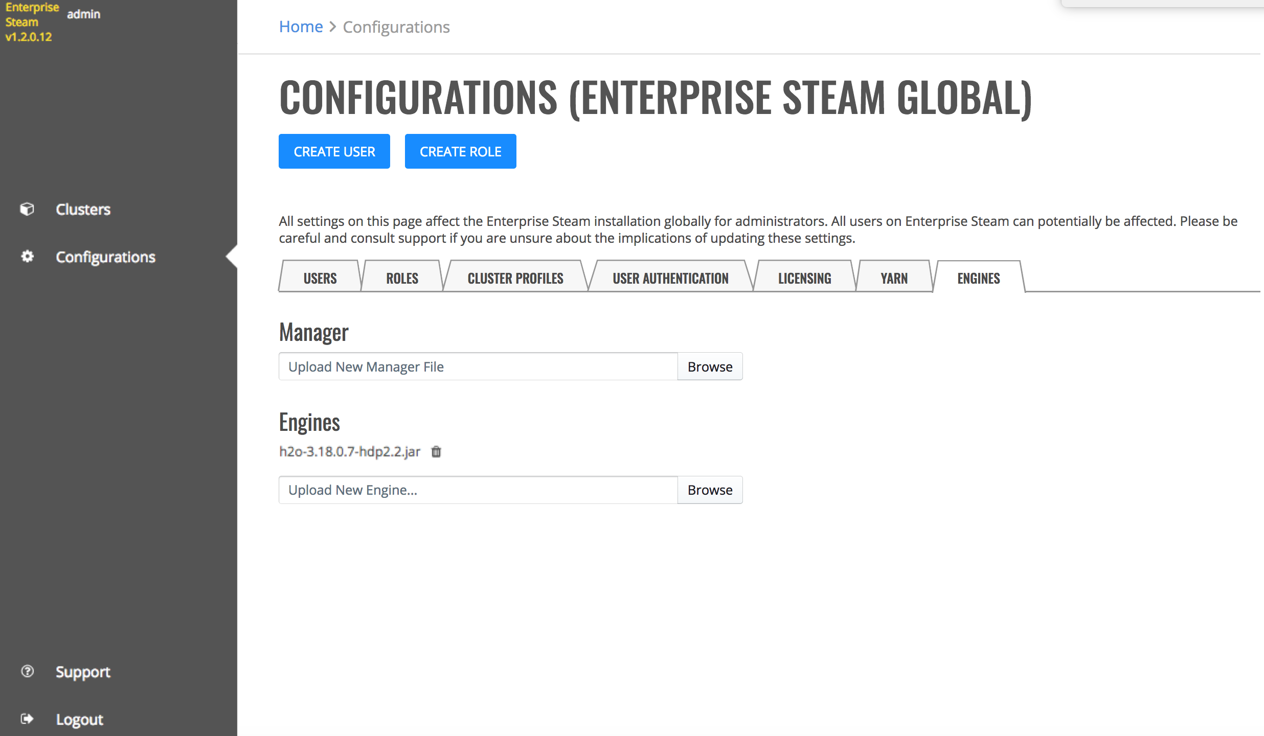This screenshot has width=1264, height=736.
Task: Click the Upload New Manager File field
Action: click(478, 366)
